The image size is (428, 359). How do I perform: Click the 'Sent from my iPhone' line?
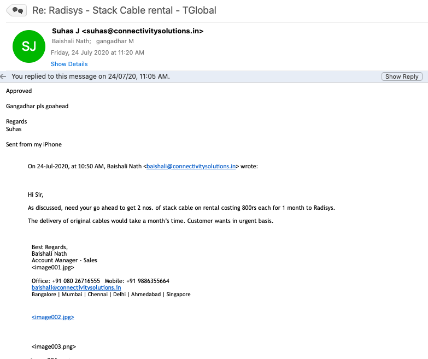(x=34, y=145)
